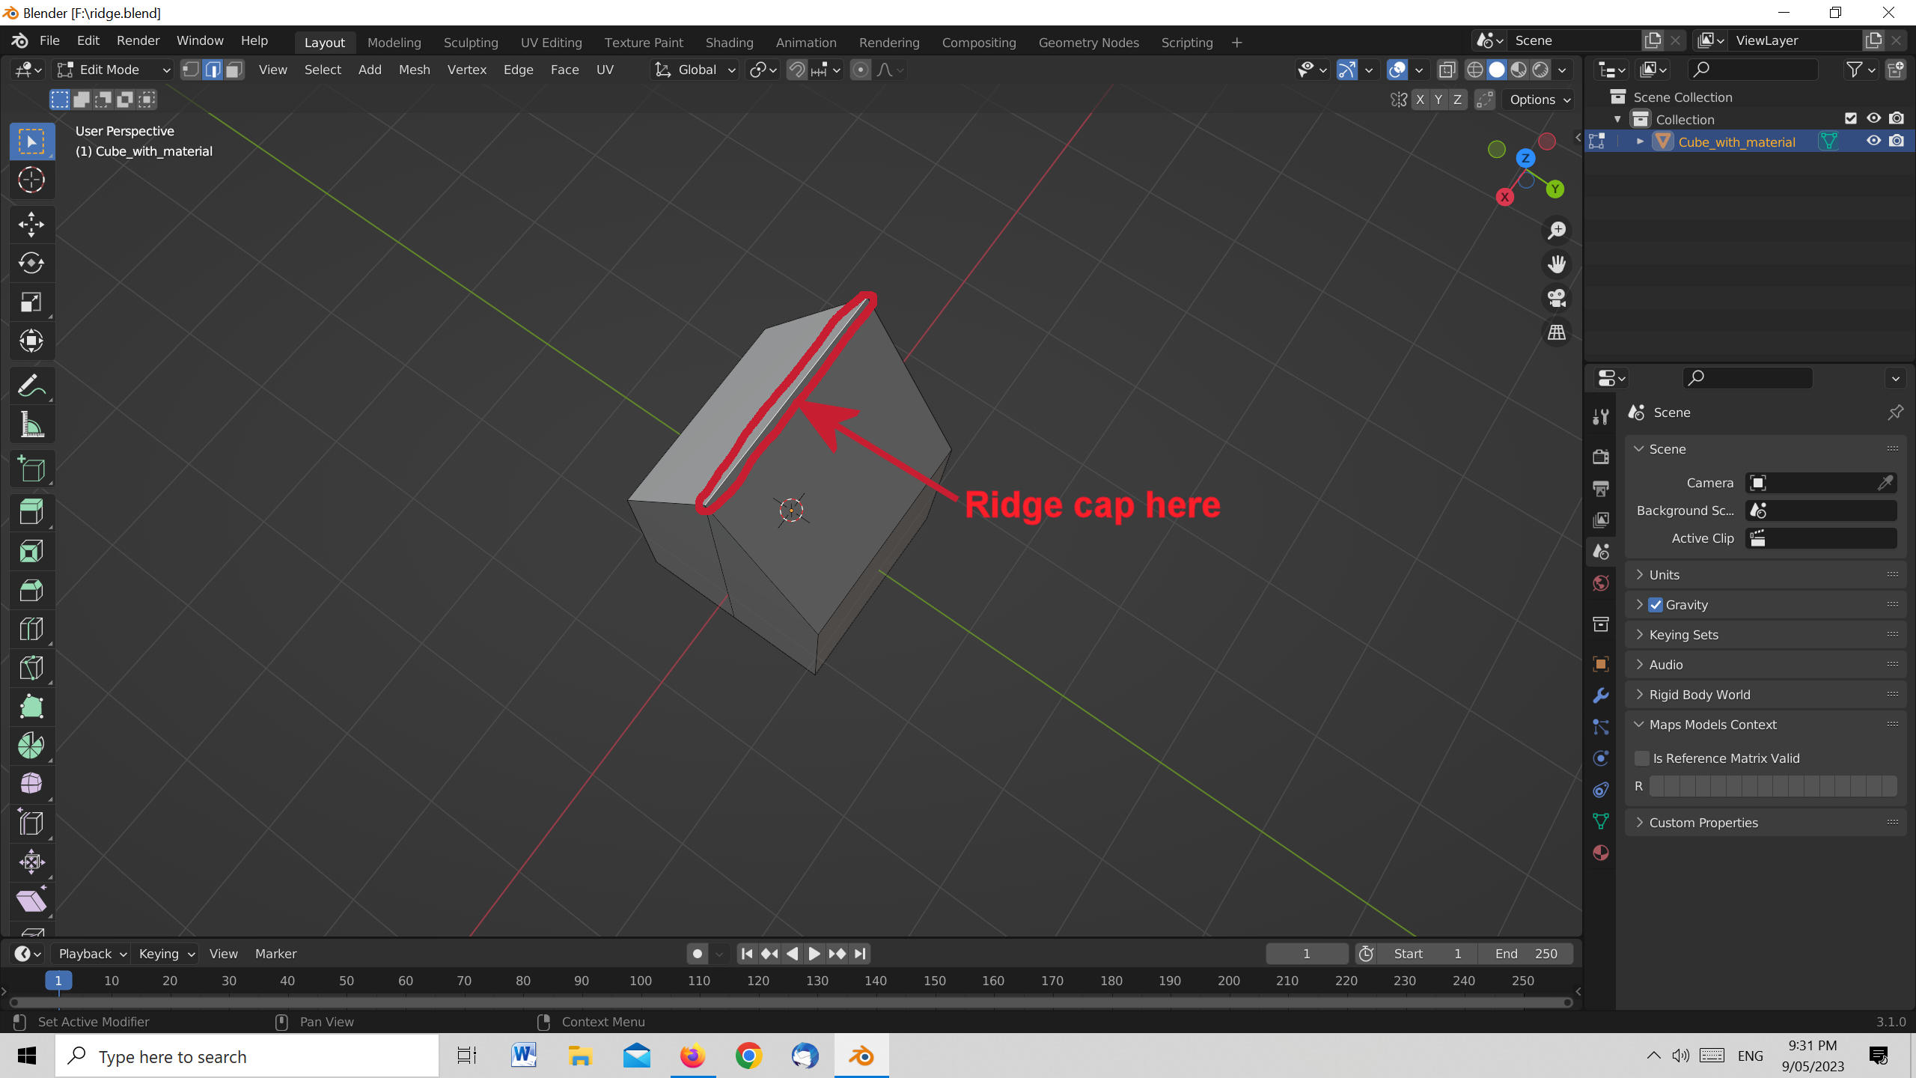Open the Shading workspace tab
This screenshot has height=1078, width=1916.
pos(727,41)
